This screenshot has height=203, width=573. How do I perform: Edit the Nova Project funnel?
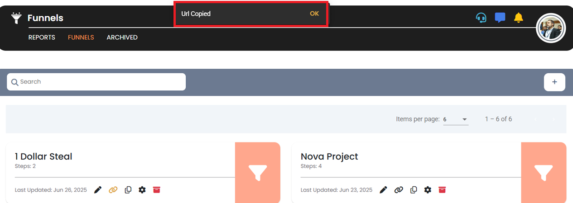click(384, 190)
